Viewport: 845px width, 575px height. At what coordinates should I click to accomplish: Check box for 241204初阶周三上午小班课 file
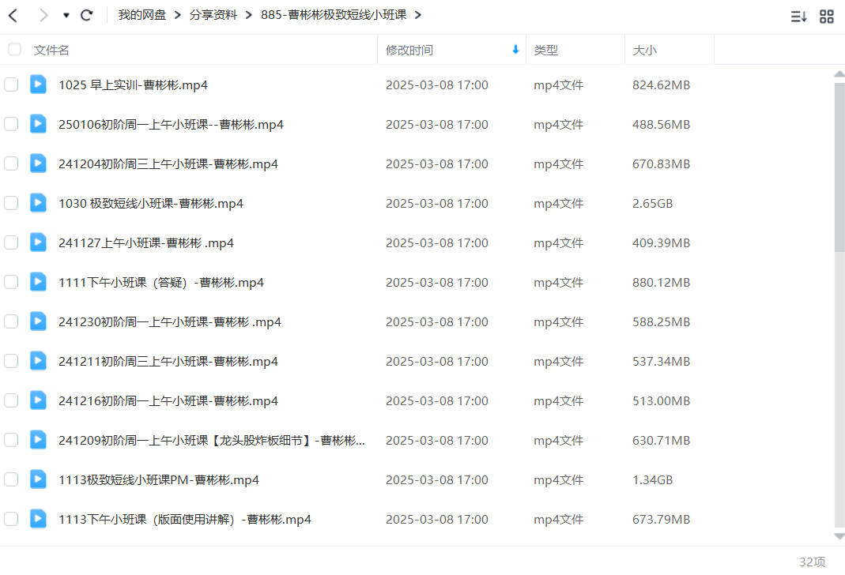pos(11,163)
